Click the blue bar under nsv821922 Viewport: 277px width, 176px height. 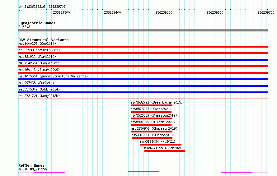143,60
